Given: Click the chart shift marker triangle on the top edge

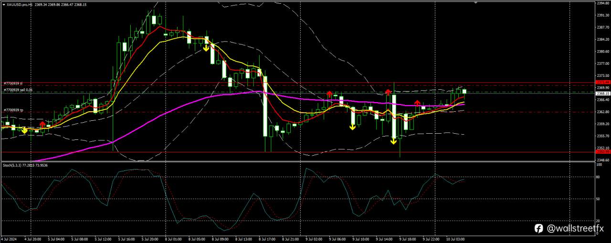Looking at the screenshot, I should [x=475, y=2].
